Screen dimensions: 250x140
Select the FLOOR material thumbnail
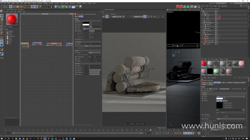pyautogui.click(x=210, y=64)
